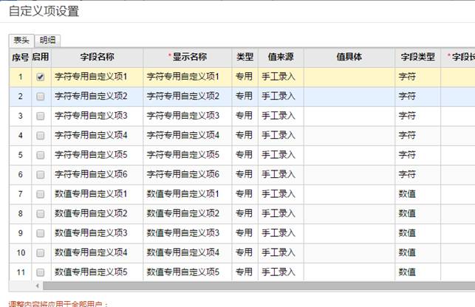Edit 显示名称 cell in row 1

188,77
